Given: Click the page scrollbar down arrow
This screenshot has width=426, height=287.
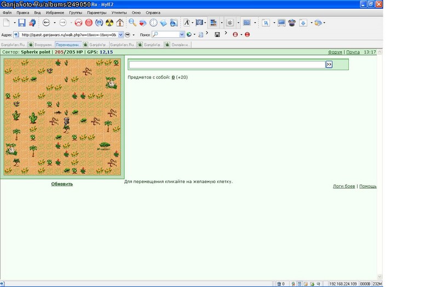Looking at the screenshot, I should tap(380, 277).
